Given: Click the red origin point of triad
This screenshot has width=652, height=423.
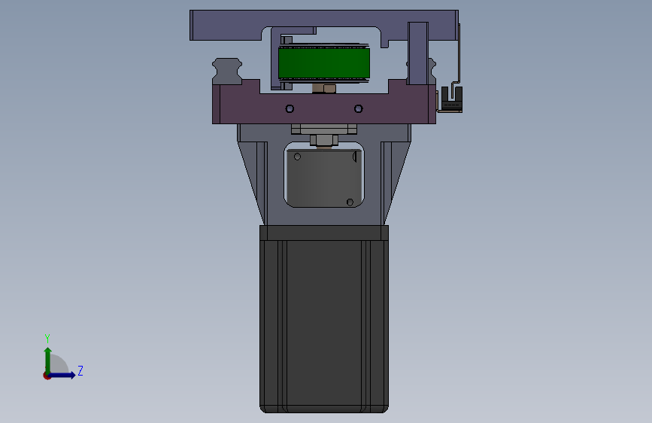Looking at the screenshot, I should pos(47,376).
